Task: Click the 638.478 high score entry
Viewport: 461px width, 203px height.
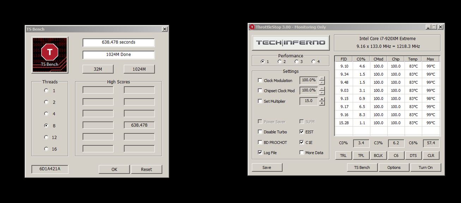Action: [x=139, y=125]
